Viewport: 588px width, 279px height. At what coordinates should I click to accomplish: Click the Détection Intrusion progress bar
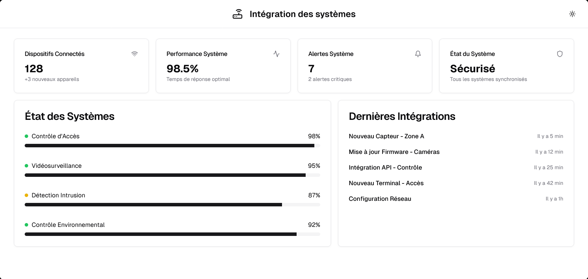pos(172,205)
